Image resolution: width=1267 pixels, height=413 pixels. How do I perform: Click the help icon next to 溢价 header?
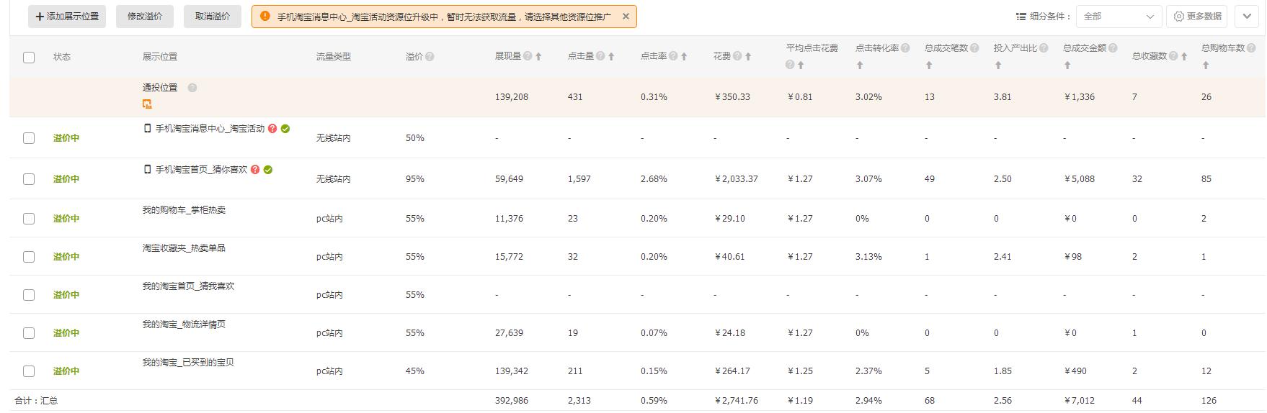[x=430, y=57]
